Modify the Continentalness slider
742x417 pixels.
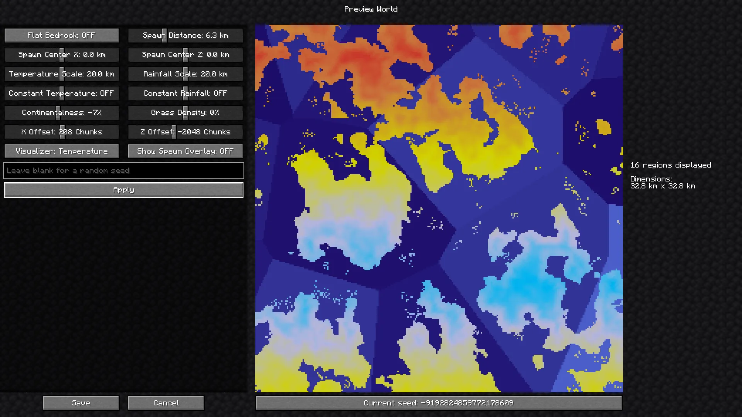tap(61, 112)
